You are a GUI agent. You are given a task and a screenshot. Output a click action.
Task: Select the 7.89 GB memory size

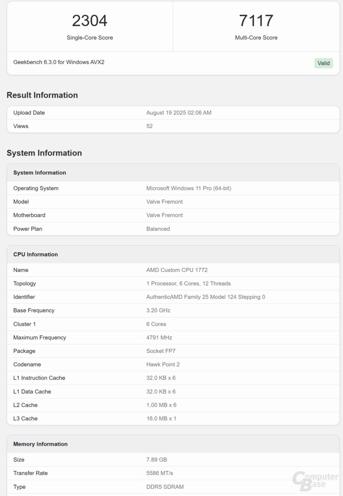(156, 460)
